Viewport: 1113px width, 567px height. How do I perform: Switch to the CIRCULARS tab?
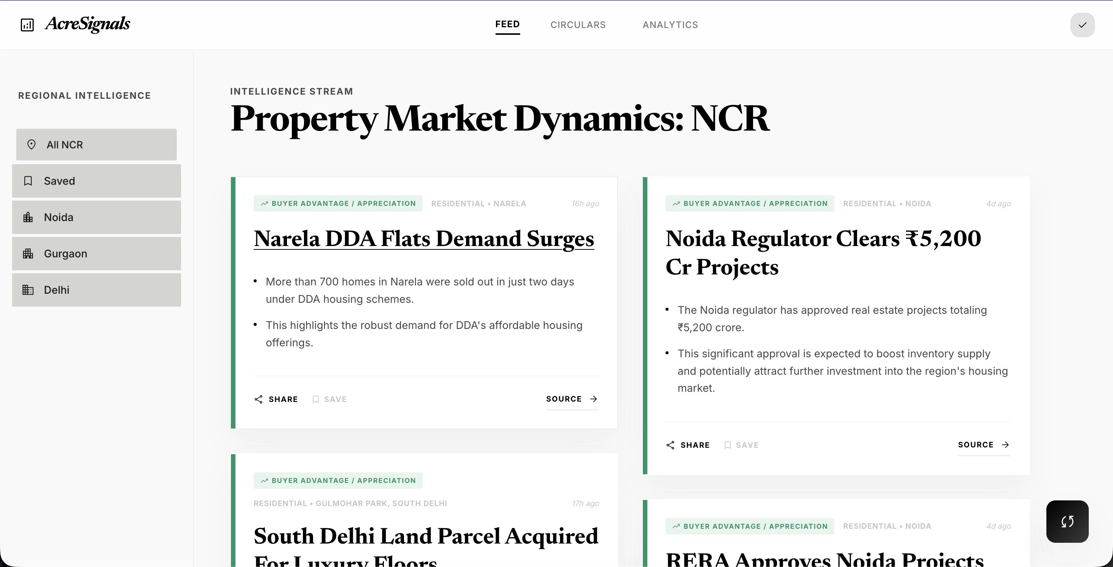click(x=578, y=25)
